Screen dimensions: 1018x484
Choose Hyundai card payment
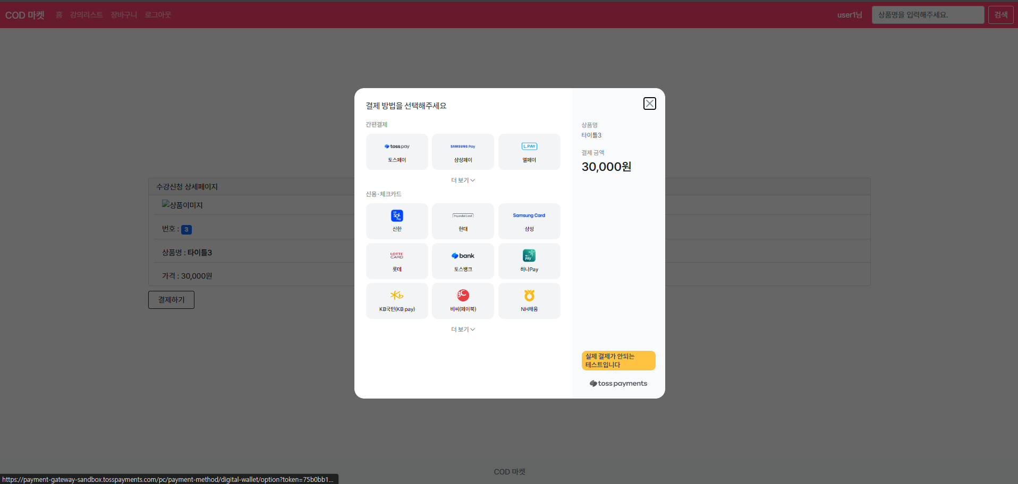pos(463,221)
